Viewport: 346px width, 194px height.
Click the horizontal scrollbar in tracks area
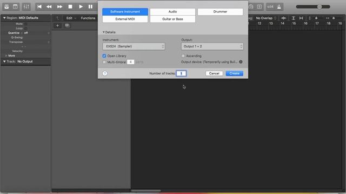pyautogui.click(x=146, y=191)
